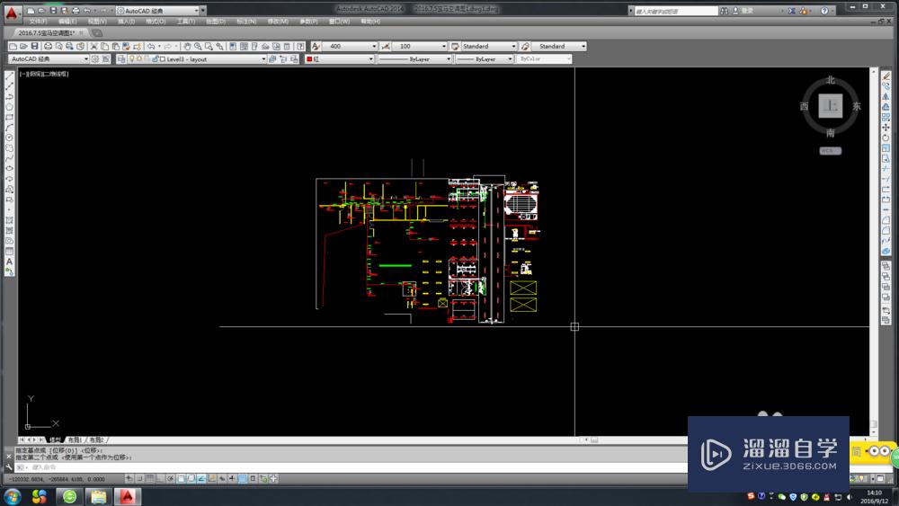Click the Cut scissors icon
The height and width of the screenshot is (506, 899).
pyautogui.click(x=94, y=47)
